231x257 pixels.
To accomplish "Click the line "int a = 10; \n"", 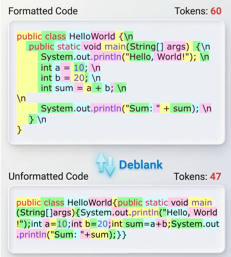I will click(x=59, y=67).
